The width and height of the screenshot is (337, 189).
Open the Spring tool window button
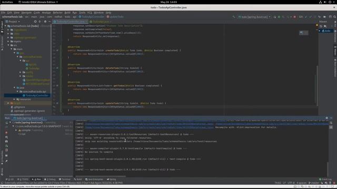point(111,180)
